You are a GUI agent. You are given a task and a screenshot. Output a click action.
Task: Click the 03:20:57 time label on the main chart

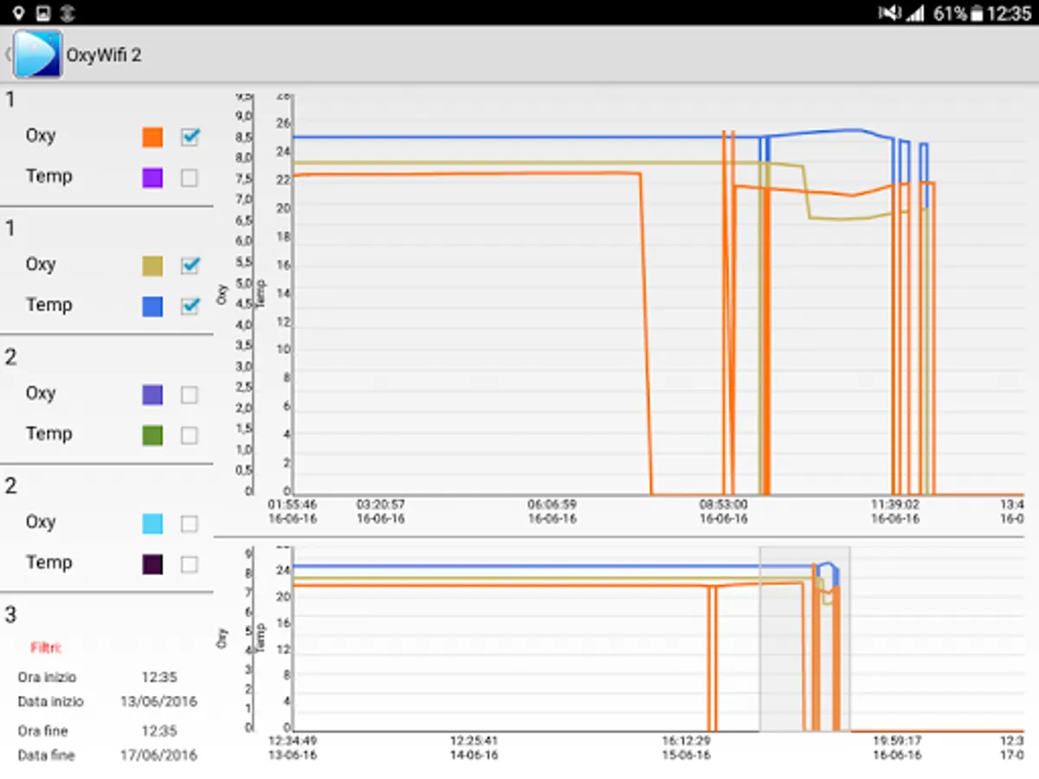(380, 504)
